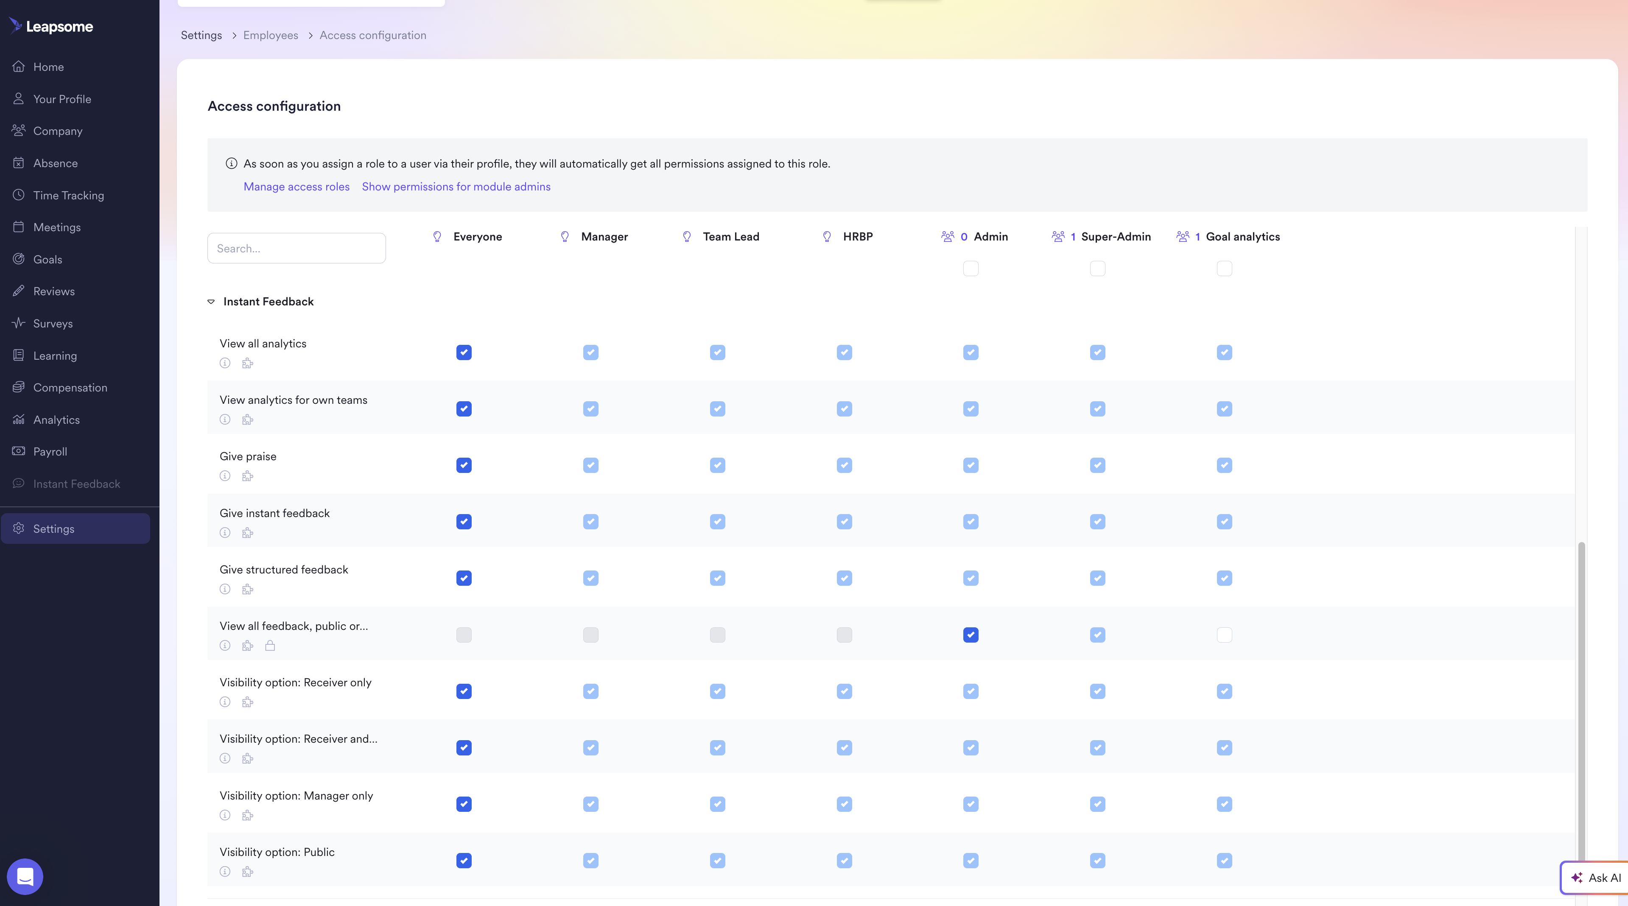Viewport: 1628px width, 906px height.
Task: Open the Company people icon
Action: coord(19,131)
